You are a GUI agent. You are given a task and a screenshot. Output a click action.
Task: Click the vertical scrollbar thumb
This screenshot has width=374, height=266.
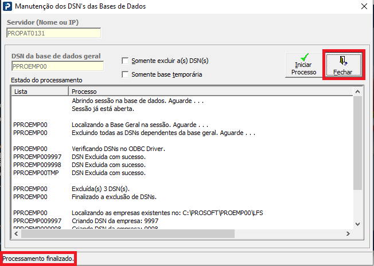pyautogui.click(x=357, y=143)
